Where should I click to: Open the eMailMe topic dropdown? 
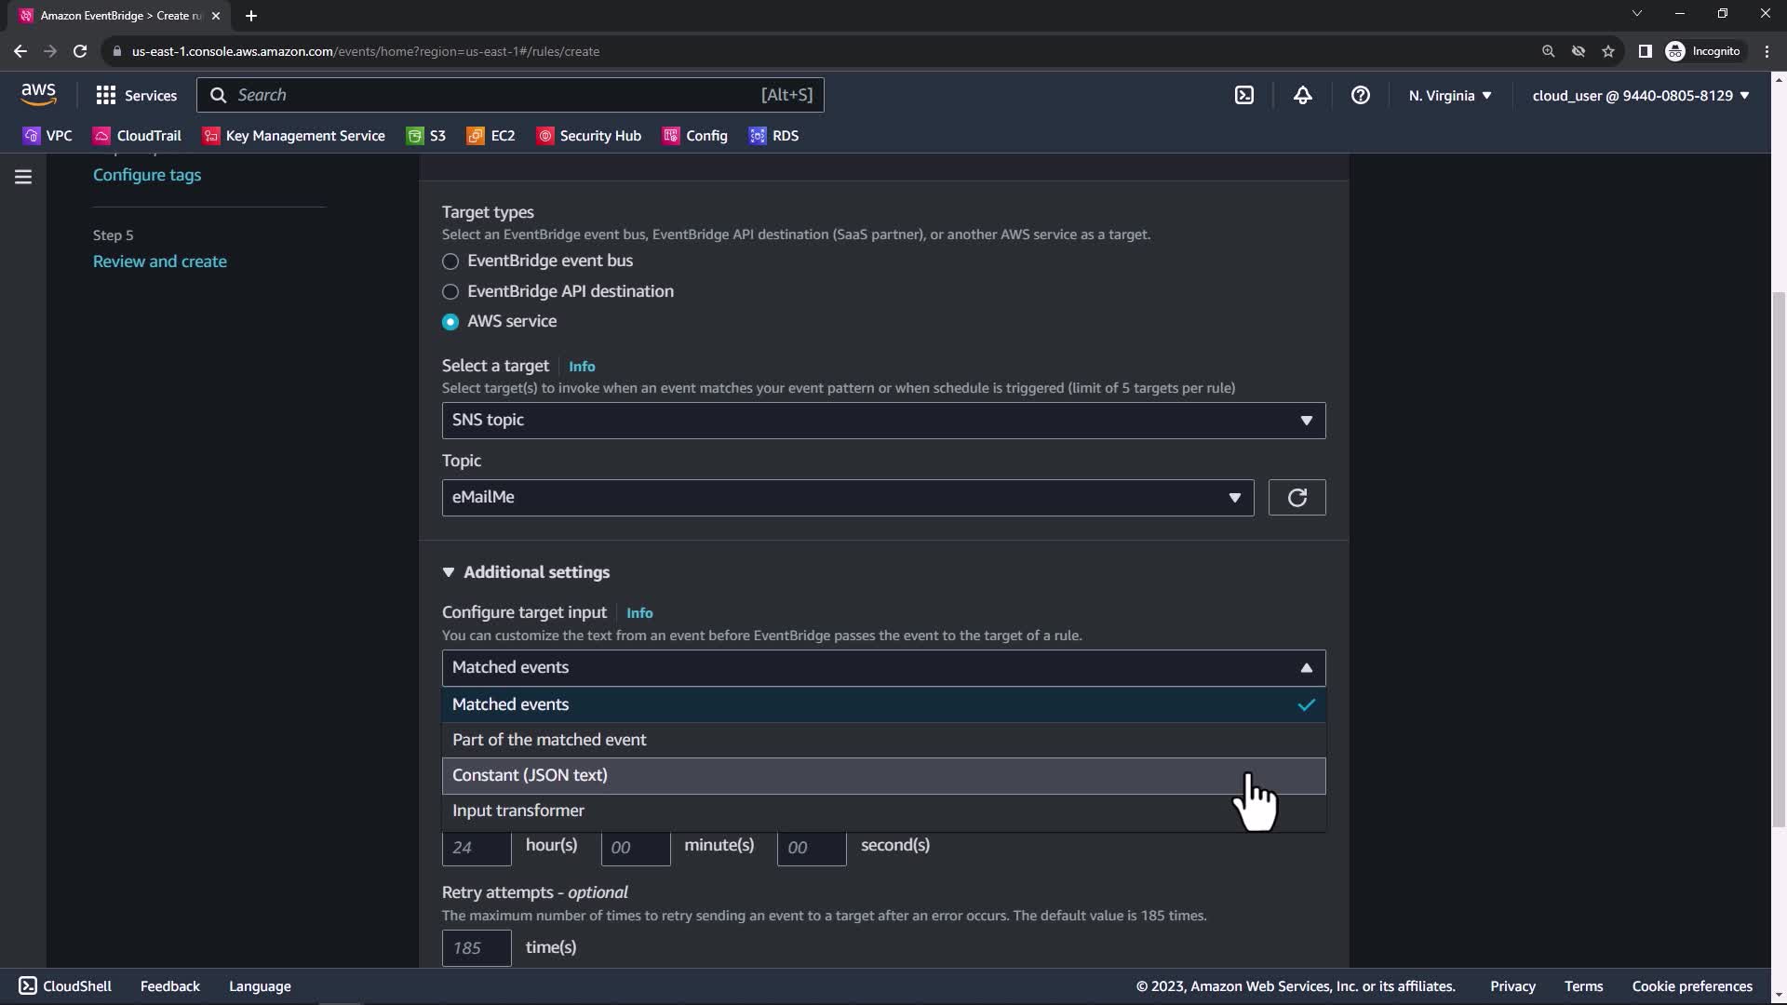(x=847, y=498)
